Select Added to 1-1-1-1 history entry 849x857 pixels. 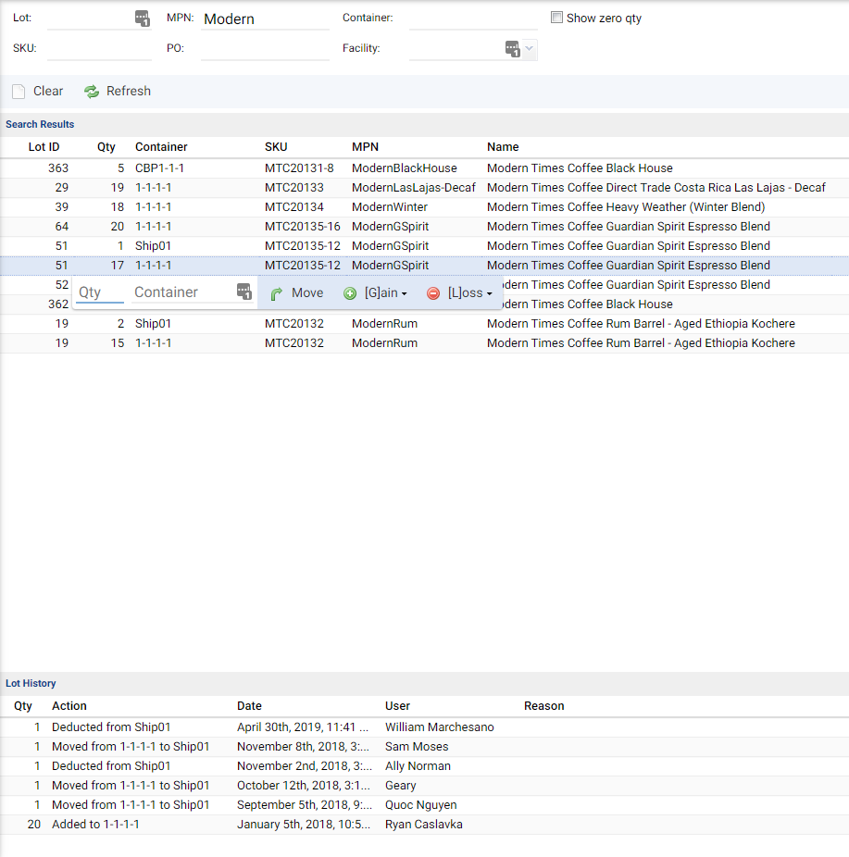tap(424, 825)
